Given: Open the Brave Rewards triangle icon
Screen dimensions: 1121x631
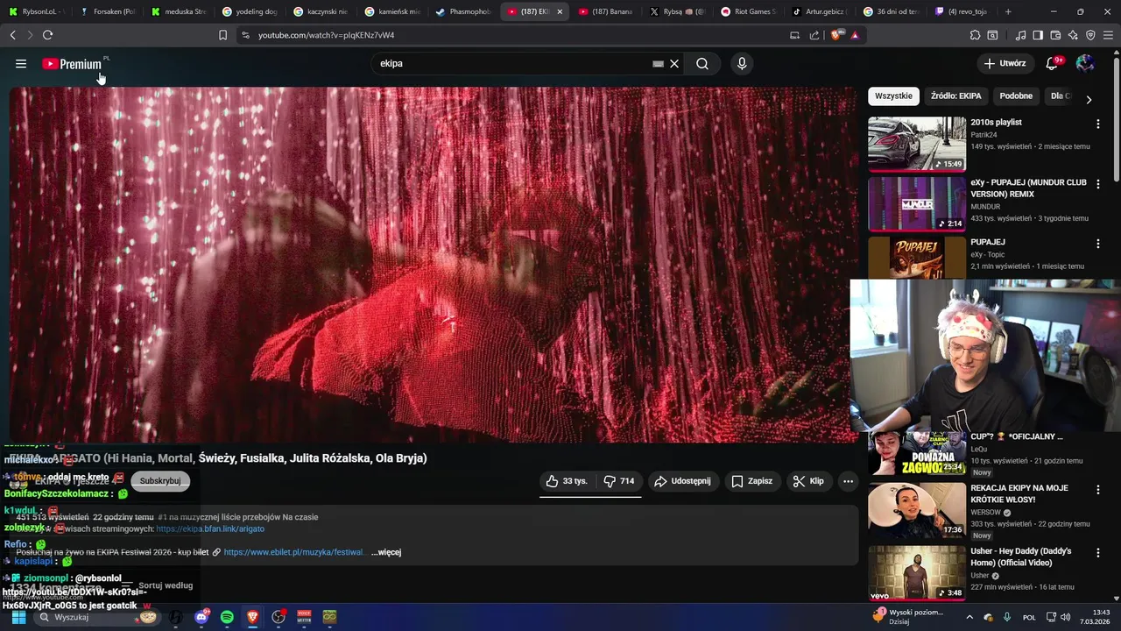Looking at the screenshot, I should tap(855, 35).
